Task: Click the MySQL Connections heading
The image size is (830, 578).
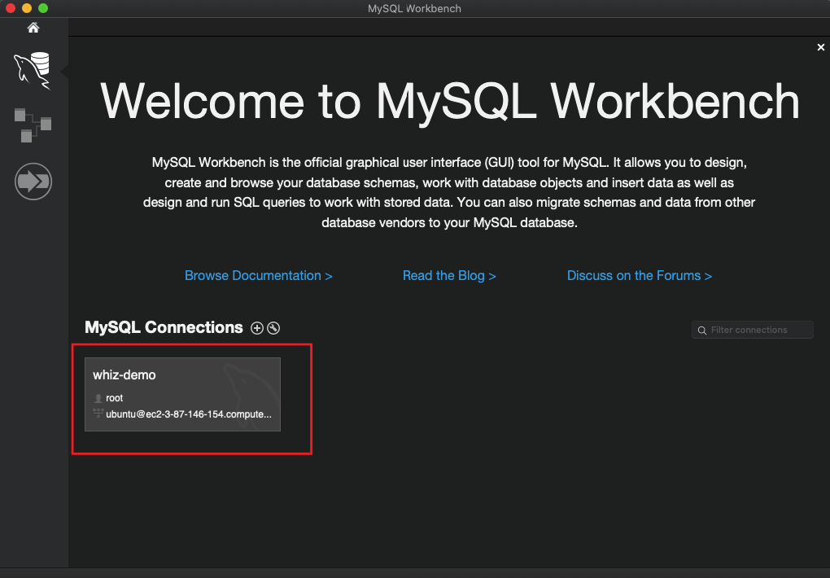Action: click(164, 327)
